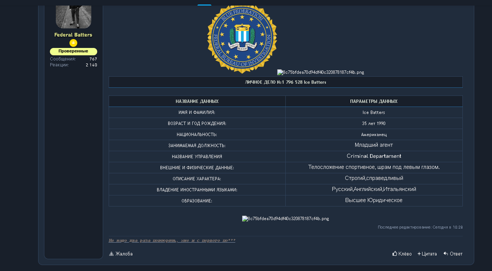Click the Американец value
The height and width of the screenshot is (271, 492).
point(374,135)
